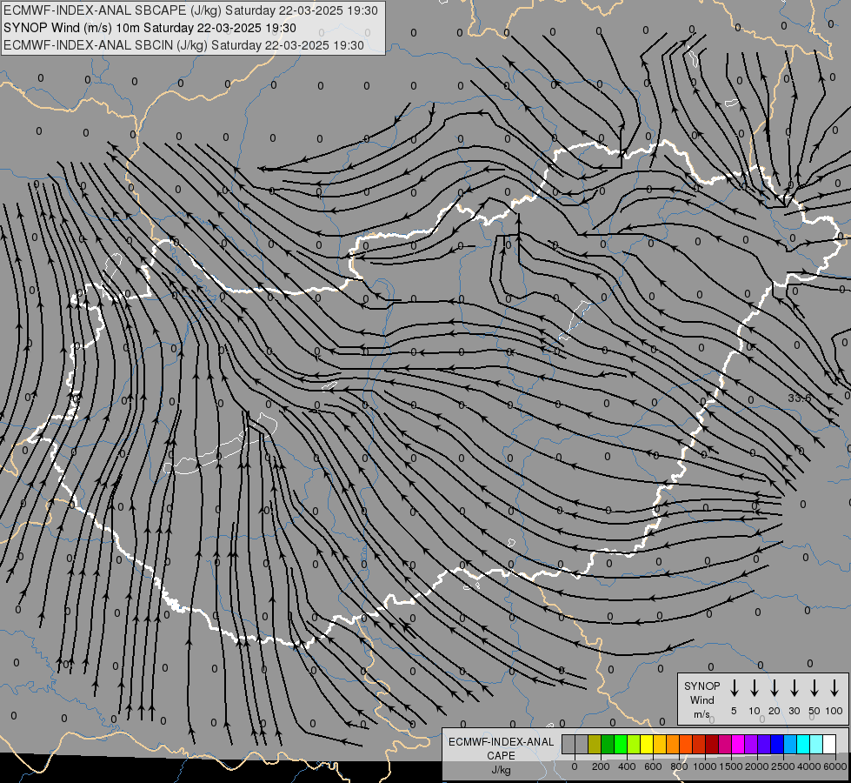This screenshot has width=851, height=783.
Task: Select the pure blue CAPE legend swatch
Action: click(777, 744)
